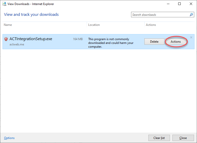
Task: Delete the ACTIntegrationSetup.exe download
Action: [154, 42]
